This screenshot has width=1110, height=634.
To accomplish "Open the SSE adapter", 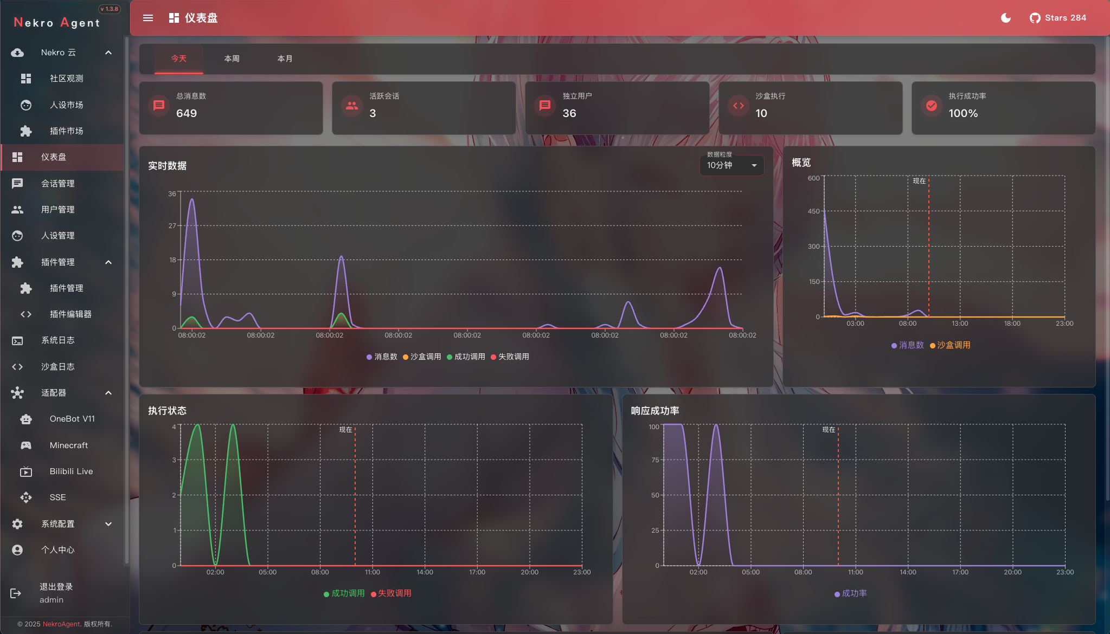I will pyautogui.click(x=57, y=497).
